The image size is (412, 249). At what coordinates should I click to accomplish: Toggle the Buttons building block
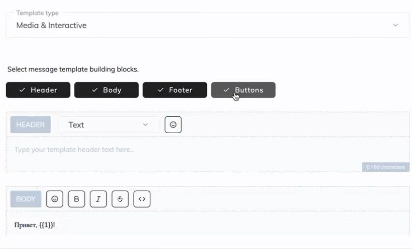243,90
